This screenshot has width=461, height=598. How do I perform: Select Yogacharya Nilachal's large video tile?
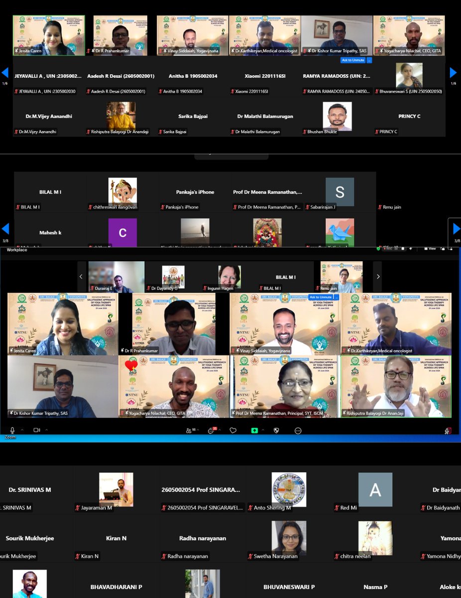click(174, 387)
